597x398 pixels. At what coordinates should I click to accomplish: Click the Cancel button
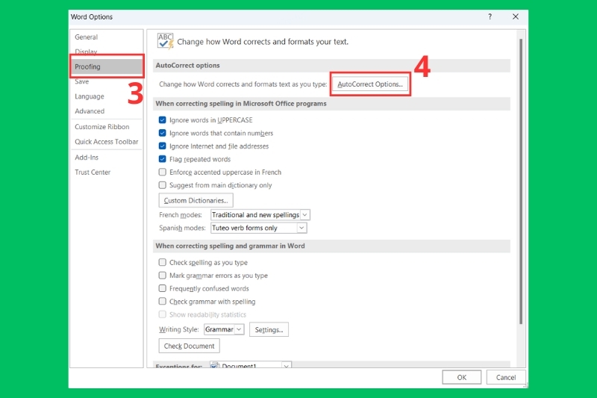pyautogui.click(x=506, y=377)
